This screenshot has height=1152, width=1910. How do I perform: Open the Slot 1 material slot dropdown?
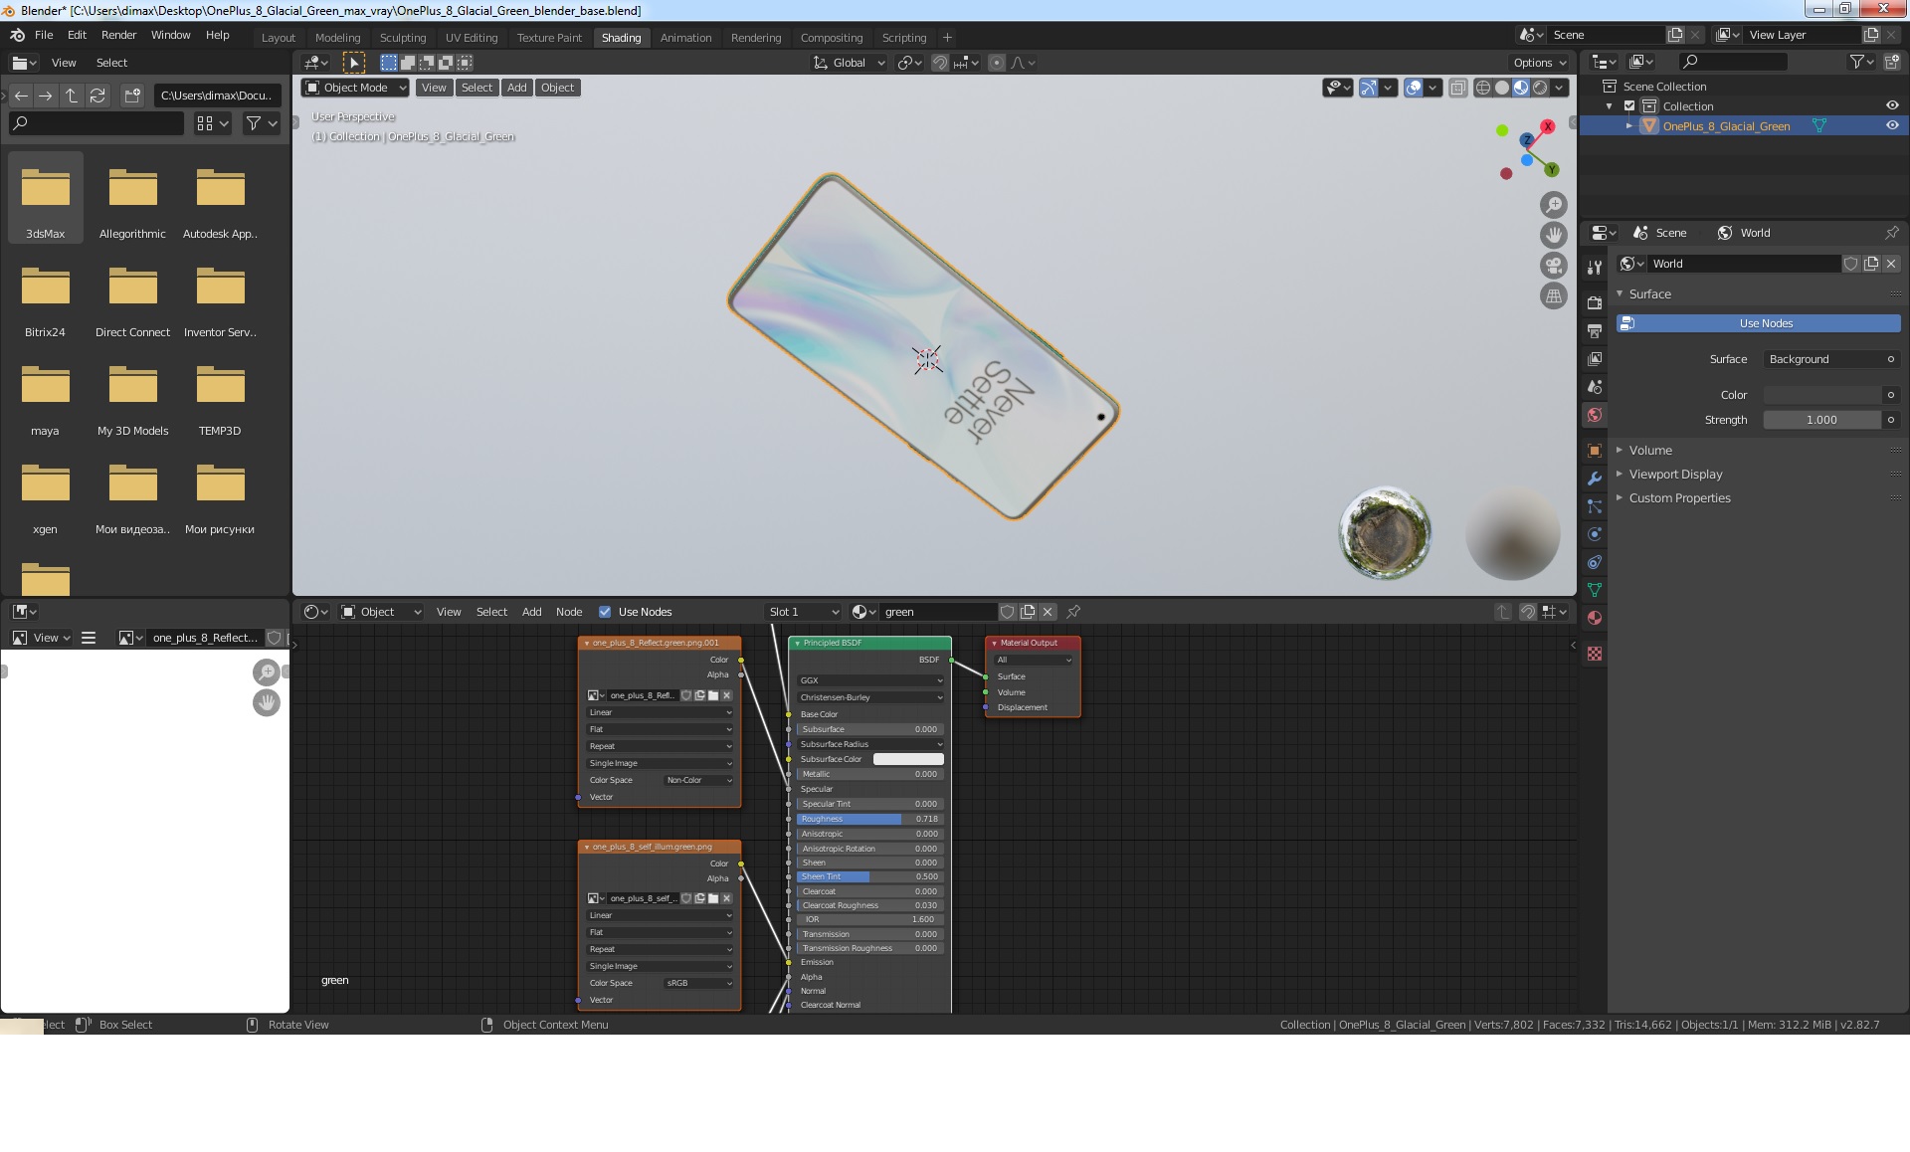pyautogui.click(x=804, y=612)
